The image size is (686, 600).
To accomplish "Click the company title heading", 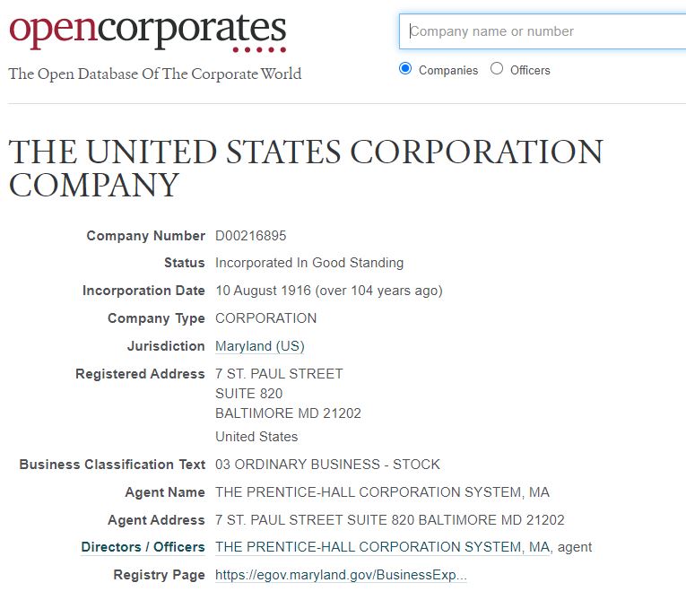I will (306, 169).
